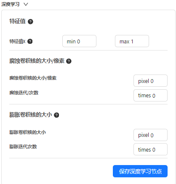Image resolution: width=176 pixels, height=184 pixels.
Task: Click the 腐蚀卷积核的大小/像素 section heading with help icon
Action: tap(37, 61)
